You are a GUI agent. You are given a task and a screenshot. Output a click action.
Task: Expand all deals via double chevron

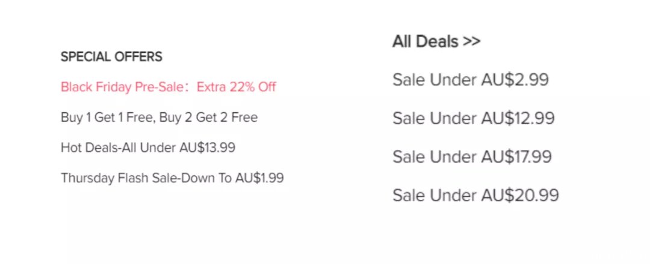[x=472, y=41]
